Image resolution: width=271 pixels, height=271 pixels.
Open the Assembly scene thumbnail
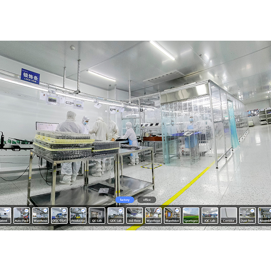click(265, 215)
